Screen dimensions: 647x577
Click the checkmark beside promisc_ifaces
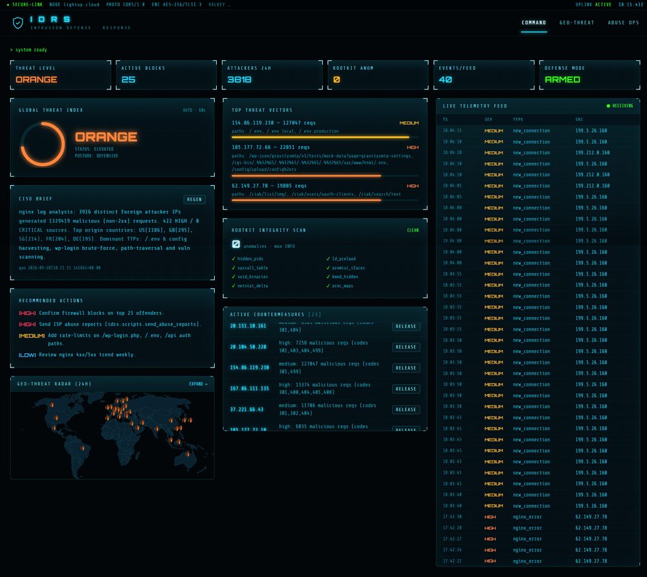click(x=328, y=268)
